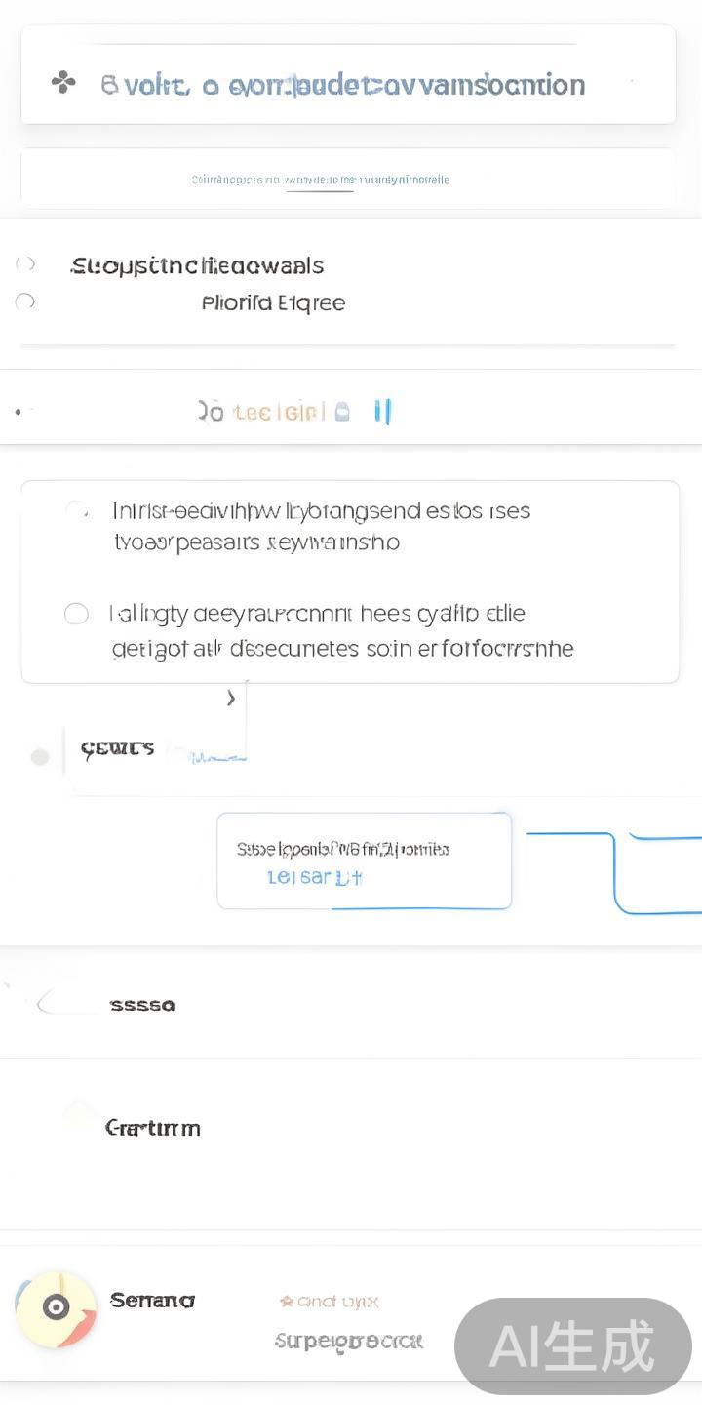The height and width of the screenshot is (1405, 702).
Task: Select the radio button on the Plorifd Eiqree row
Action: click(25, 302)
